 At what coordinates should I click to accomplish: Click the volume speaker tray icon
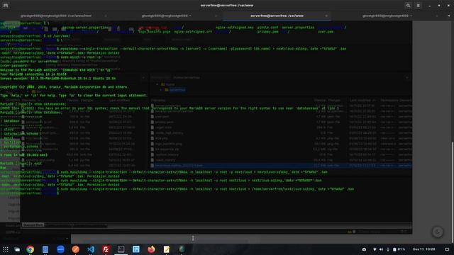point(382,249)
